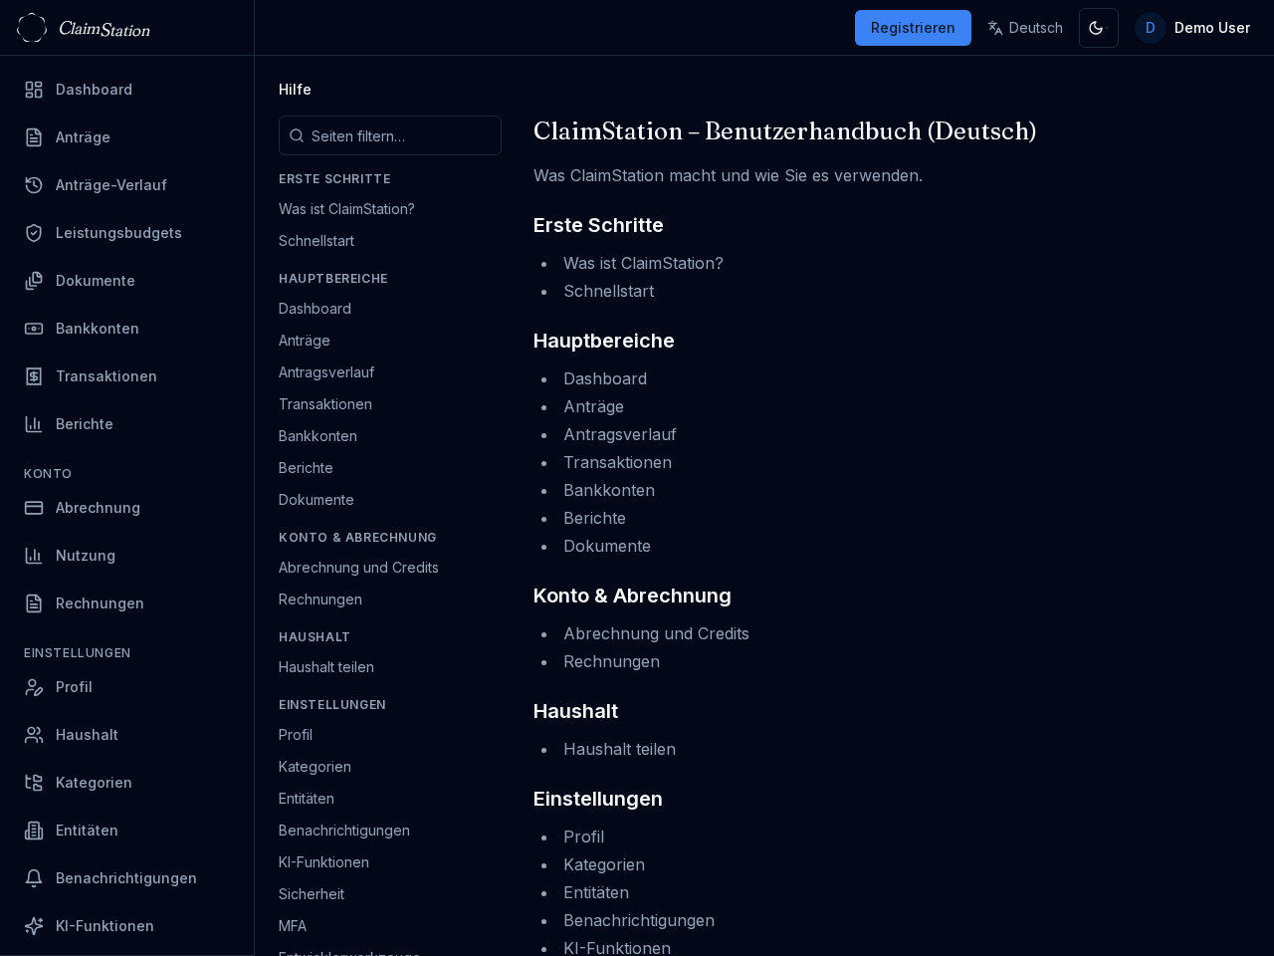The height and width of the screenshot is (956, 1274).
Task: Click the KI-Funktionen sparkle icon
Action: [x=34, y=926]
